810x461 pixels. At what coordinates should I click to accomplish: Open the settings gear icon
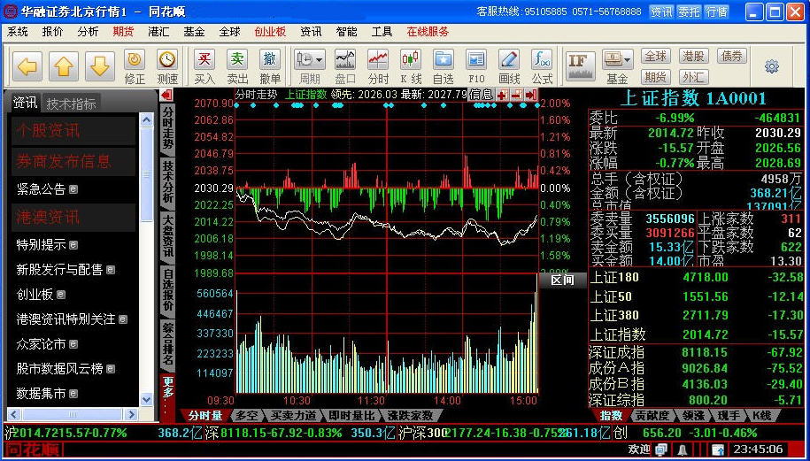pos(772,66)
